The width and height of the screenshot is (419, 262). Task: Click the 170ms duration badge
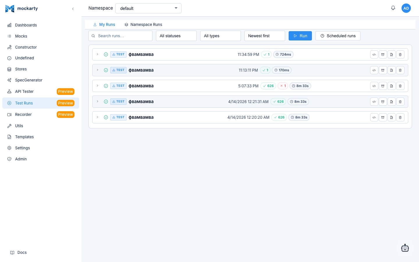coord(282,70)
